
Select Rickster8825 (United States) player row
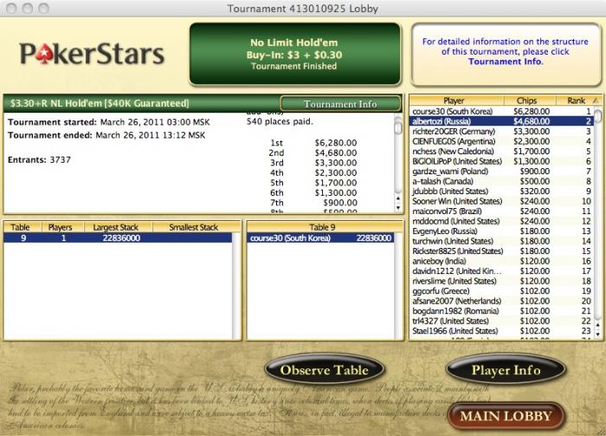(501, 251)
